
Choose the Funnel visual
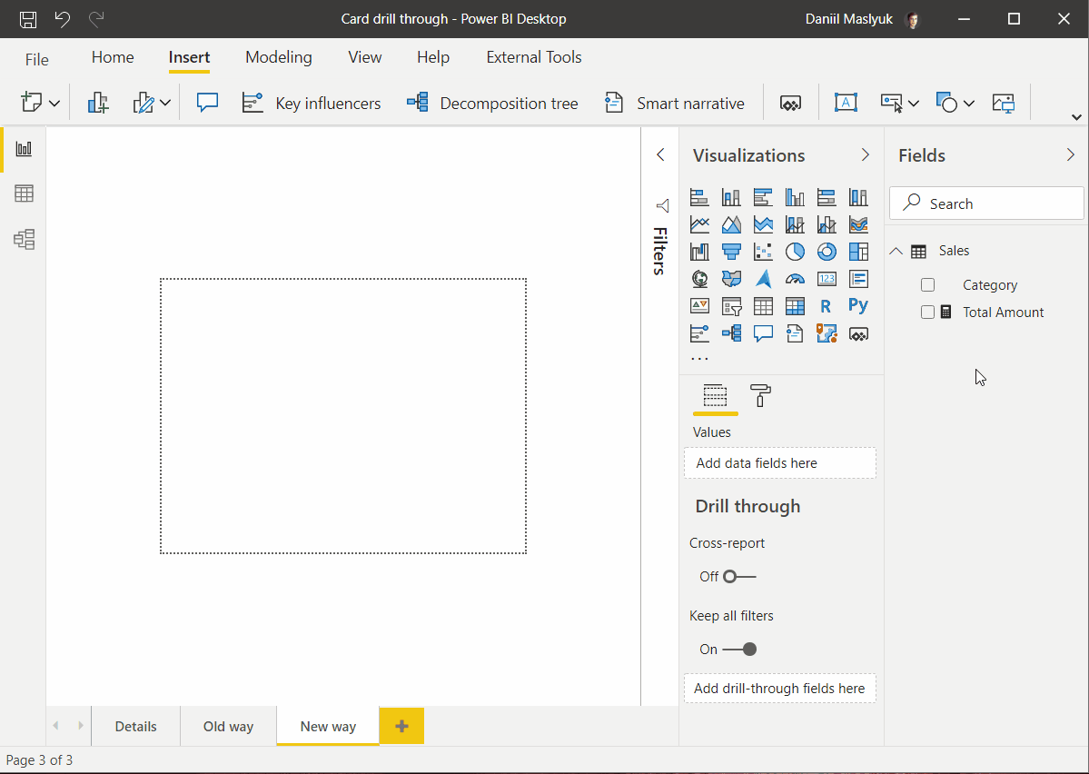click(731, 252)
